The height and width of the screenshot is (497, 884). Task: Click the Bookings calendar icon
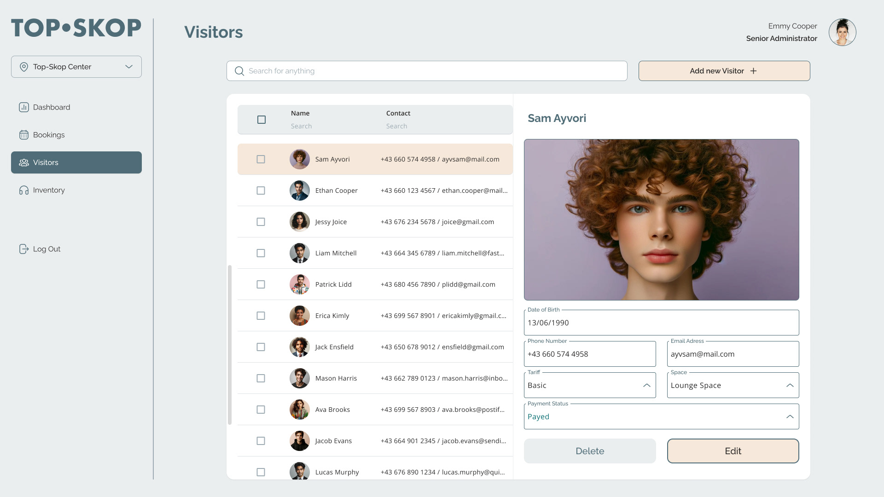click(x=24, y=135)
